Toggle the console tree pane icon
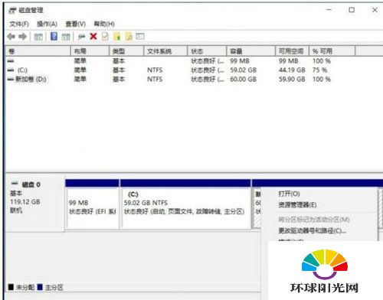Screen dimensions: 383x300 [x=38, y=37]
